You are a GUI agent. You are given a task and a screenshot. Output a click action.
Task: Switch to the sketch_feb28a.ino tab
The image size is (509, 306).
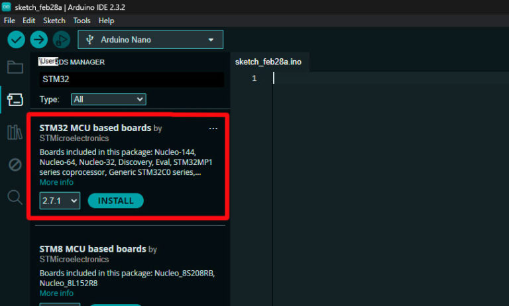[268, 62]
